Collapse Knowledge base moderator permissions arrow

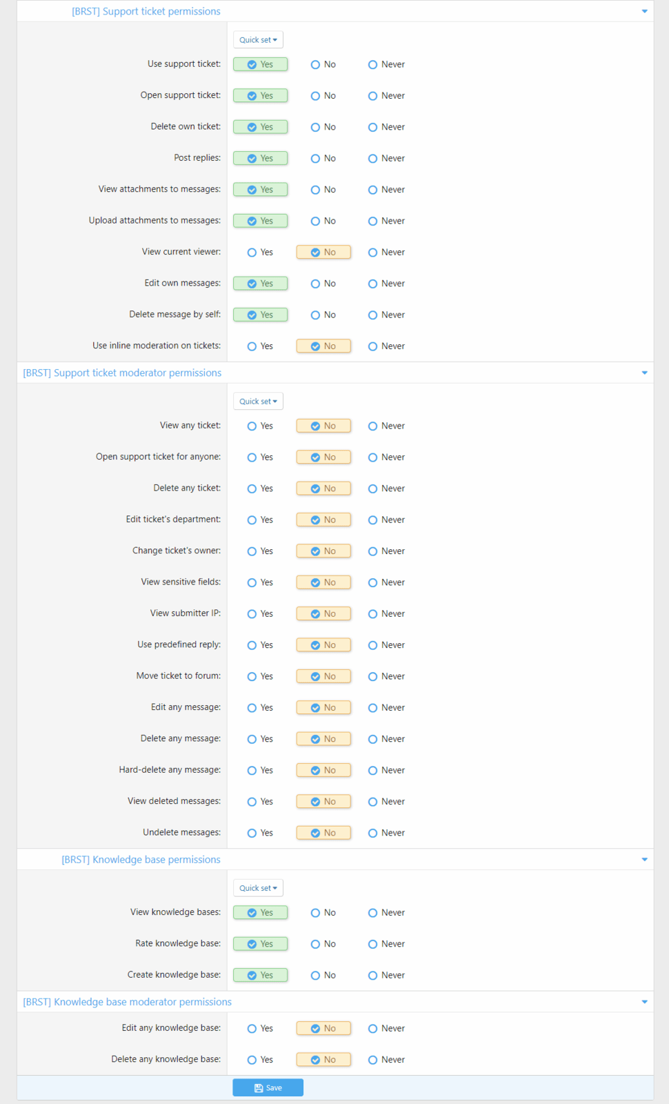pos(644,1002)
